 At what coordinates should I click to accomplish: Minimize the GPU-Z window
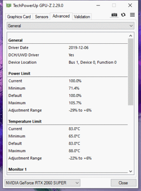(98, 5)
